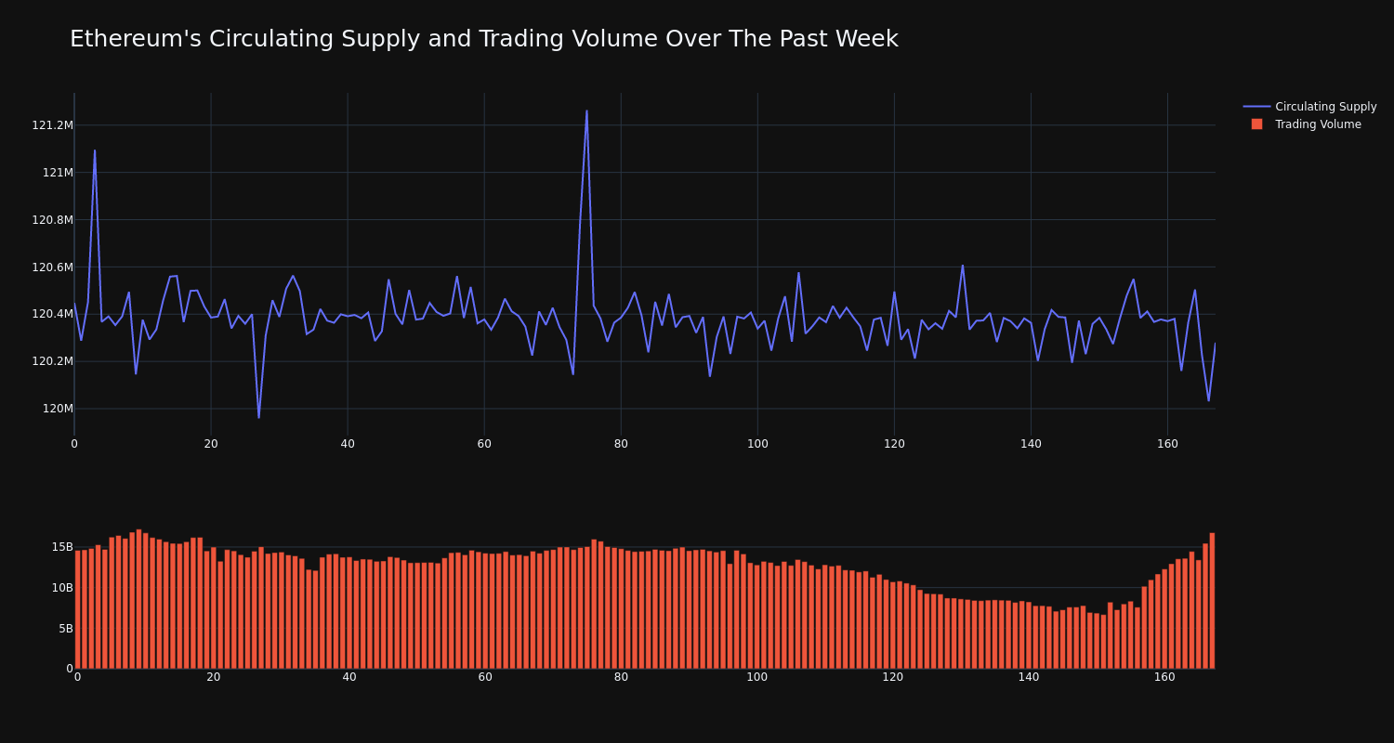
Task: Click the red Trading Volume legend square
Action: tap(1256, 124)
